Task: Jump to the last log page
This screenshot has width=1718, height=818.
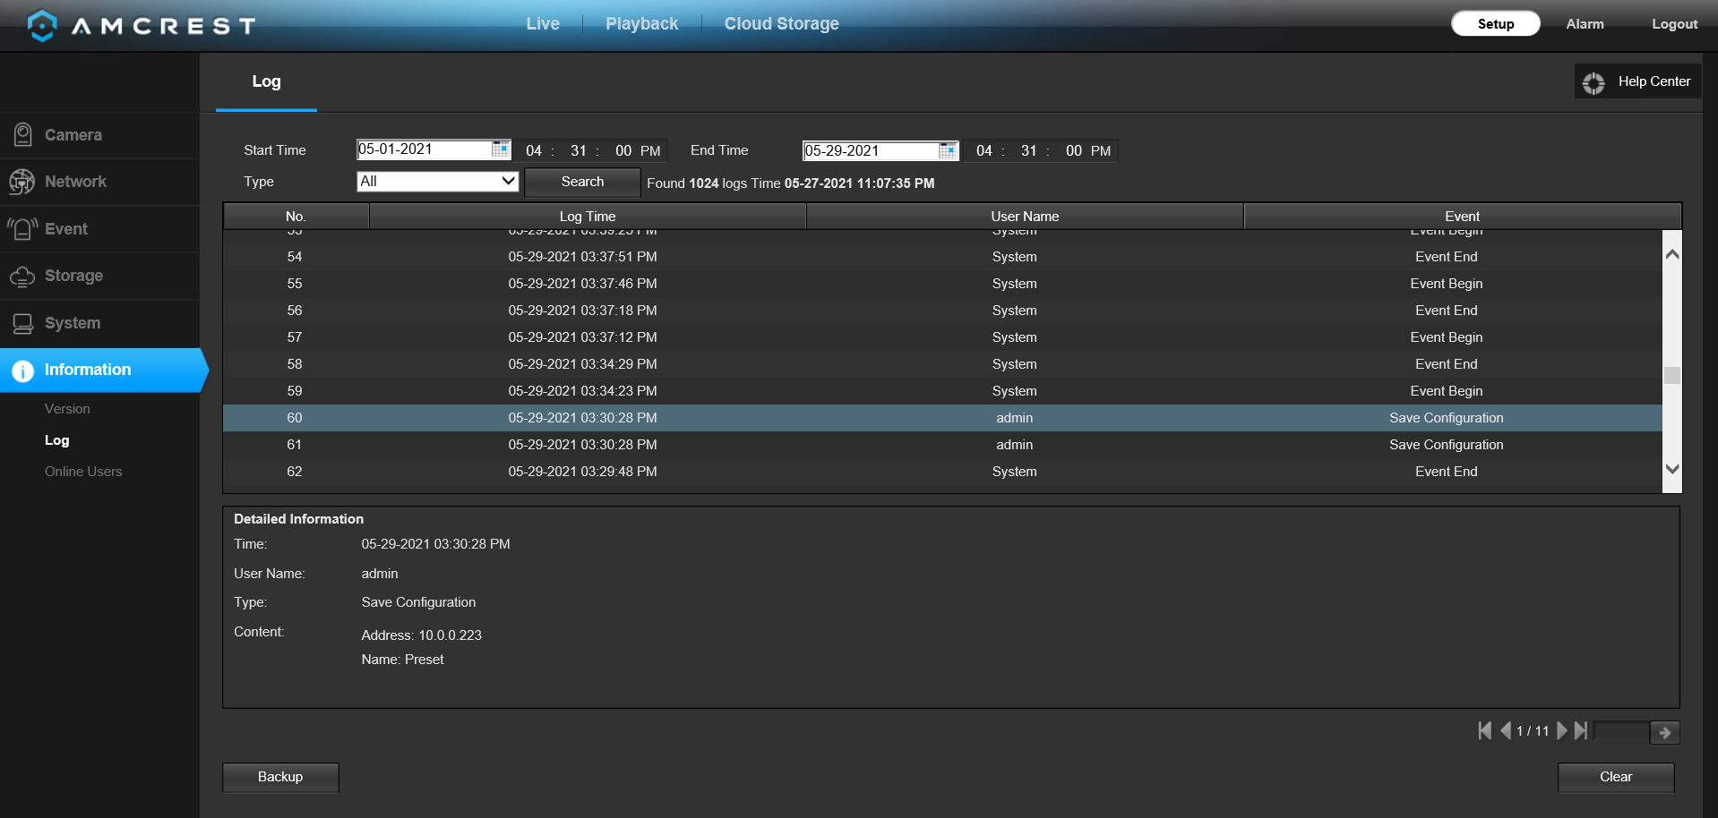Action: [x=1582, y=731]
